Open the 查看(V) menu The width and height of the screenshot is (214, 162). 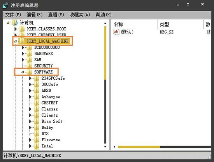[x=56, y=15]
